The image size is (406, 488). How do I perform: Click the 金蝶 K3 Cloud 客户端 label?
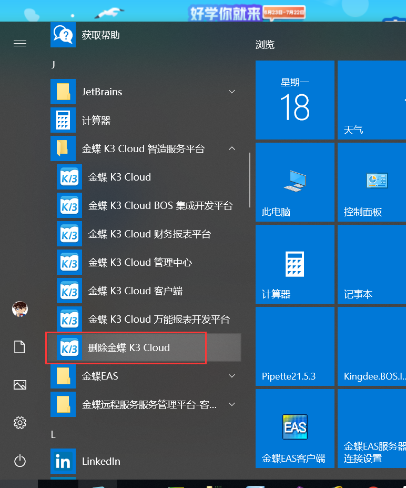(x=135, y=291)
